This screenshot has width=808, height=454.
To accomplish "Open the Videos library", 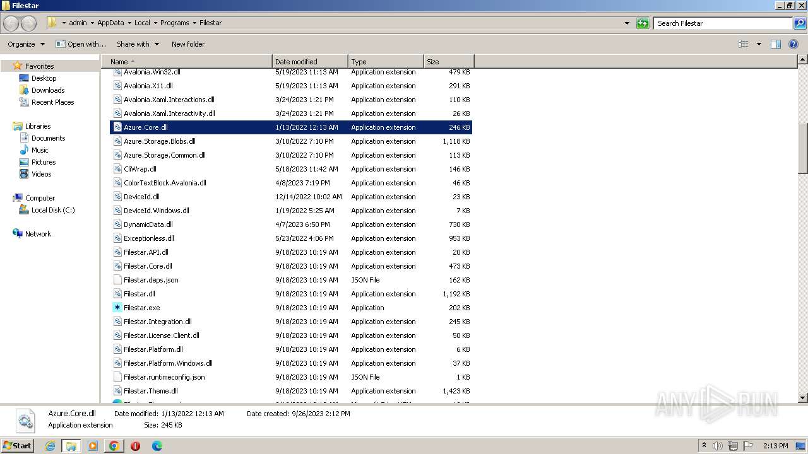I will point(41,174).
